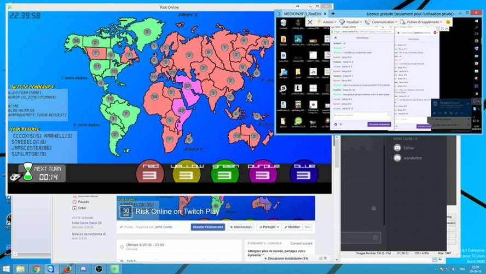
Task: Click the Twitch chat settings gear icon
Action: (335, 124)
